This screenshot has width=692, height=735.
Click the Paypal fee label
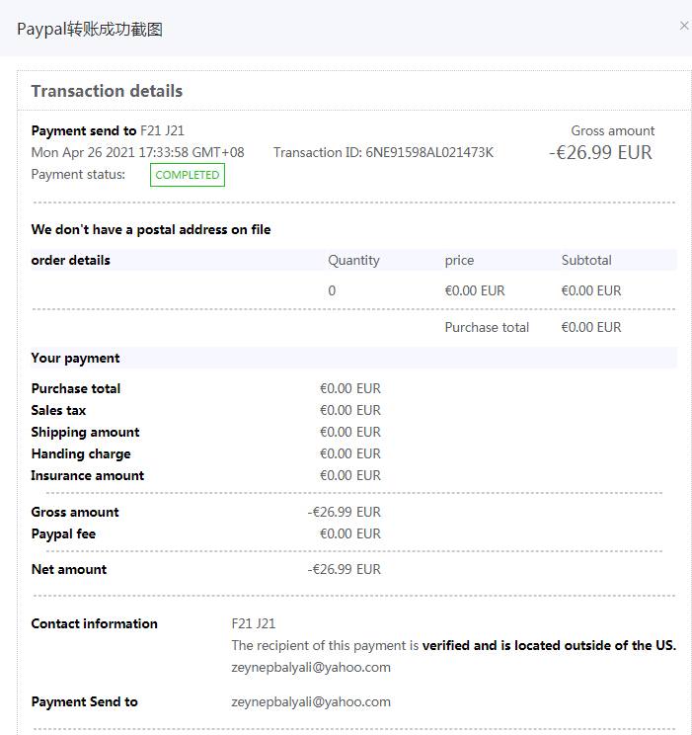point(63,533)
